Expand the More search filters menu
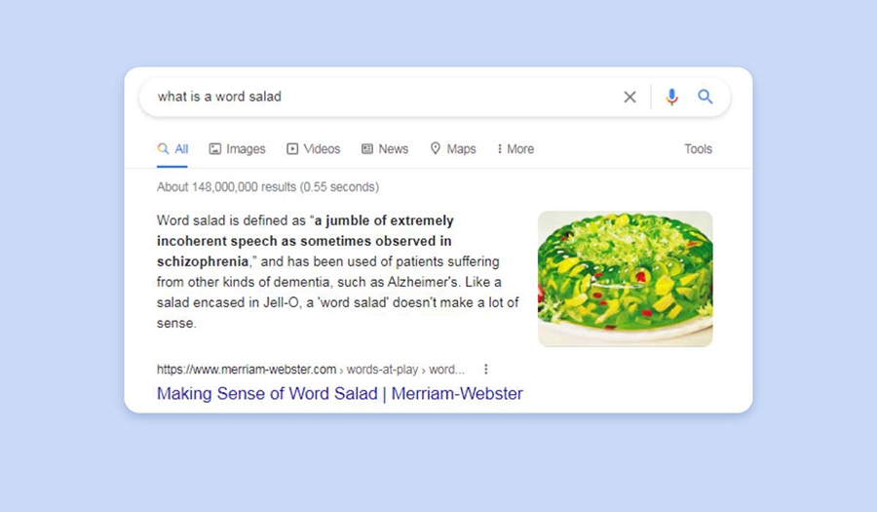This screenshot has height=512, width=877. 515,149
